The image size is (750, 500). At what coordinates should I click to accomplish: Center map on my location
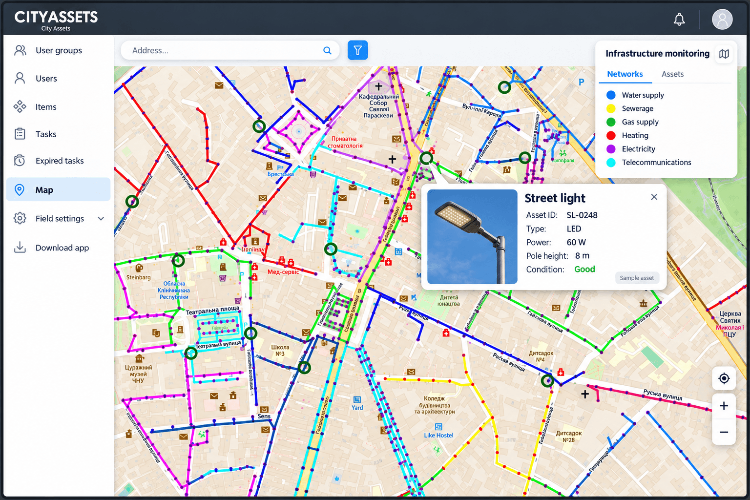click(x=724, y=378)
